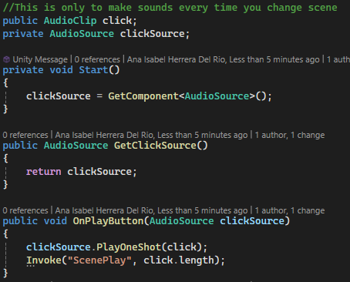Open author lens above GetClickSource()
The height and width of the screenshot is (282, 350).
(151, 135)
